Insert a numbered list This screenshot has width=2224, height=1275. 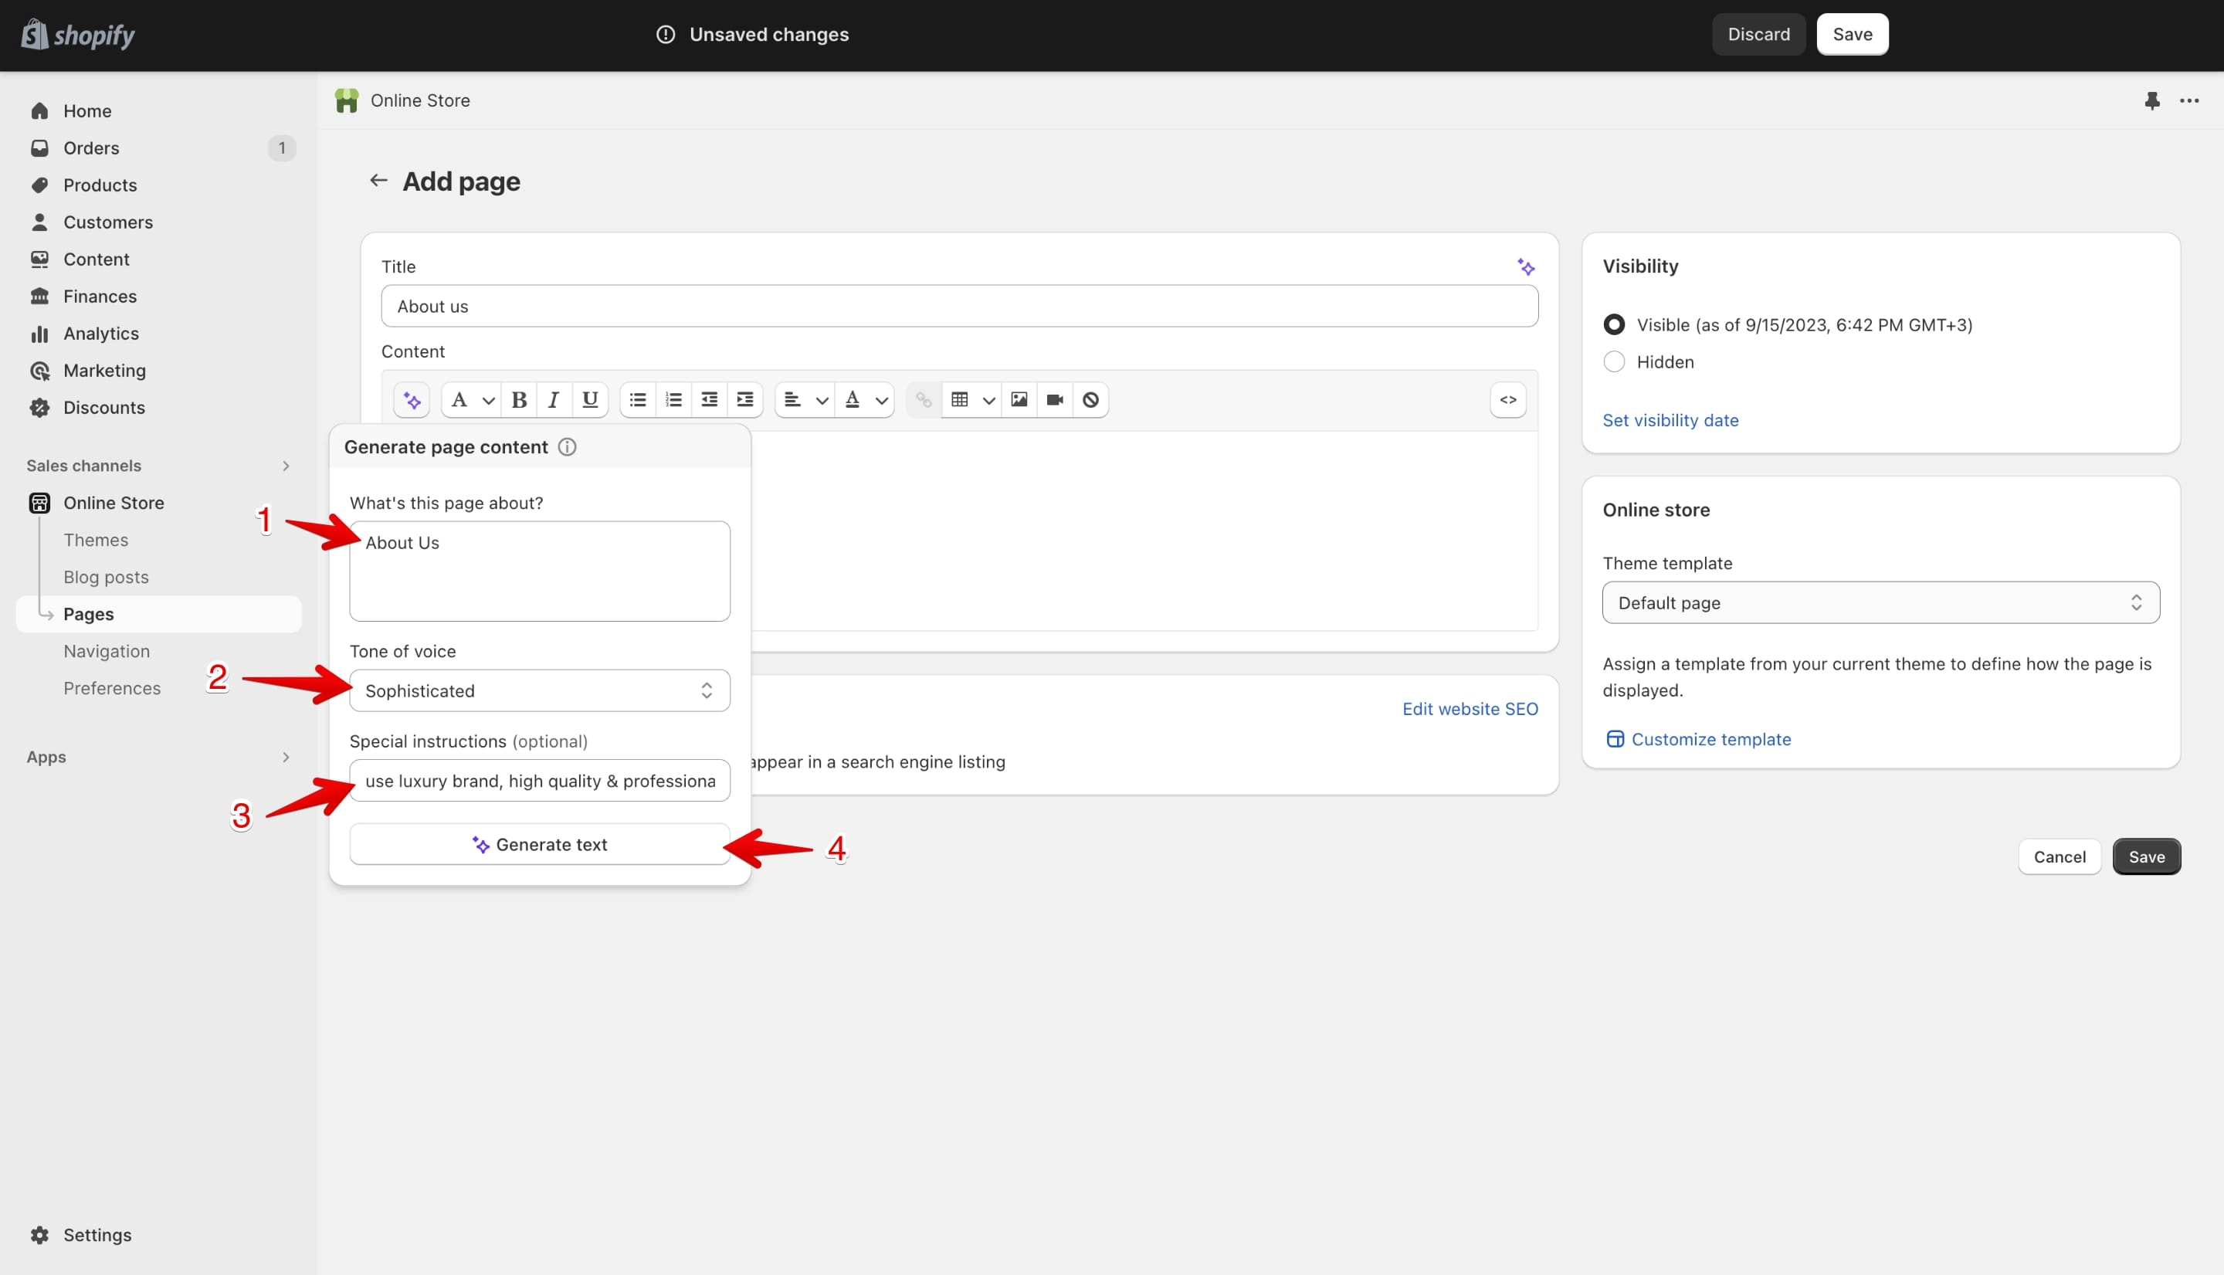click(673, 400)
